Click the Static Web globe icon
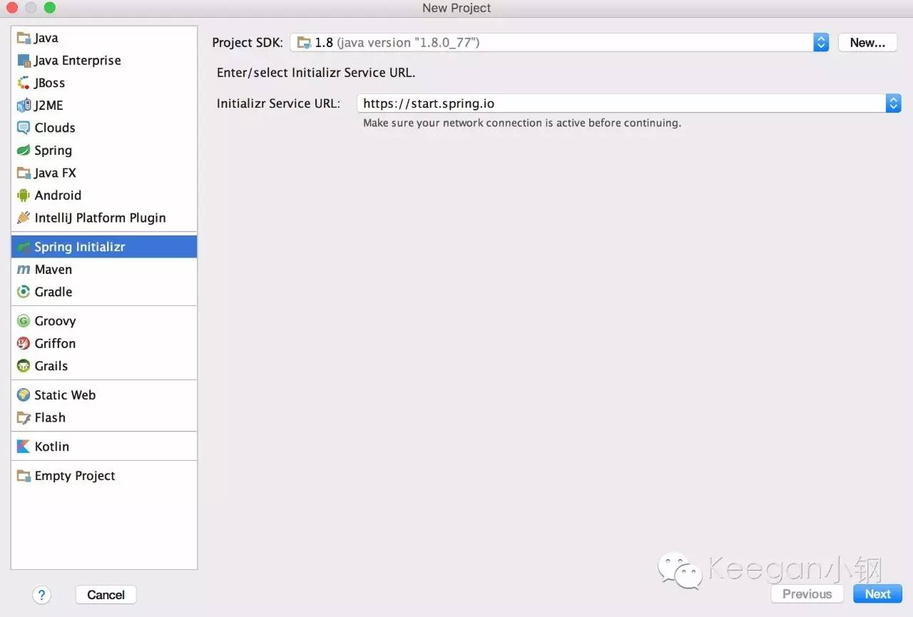Image resolution: width=913 pixels, height=617 pixels. pyautogui.click(x=24, y=395)
